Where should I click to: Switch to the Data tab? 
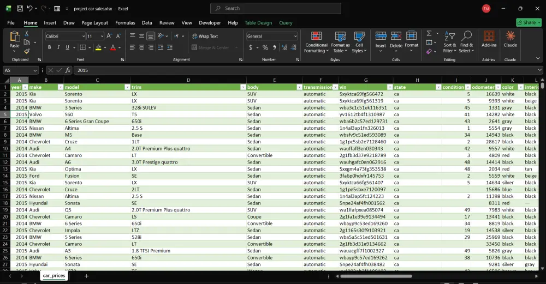click(146, 22)
